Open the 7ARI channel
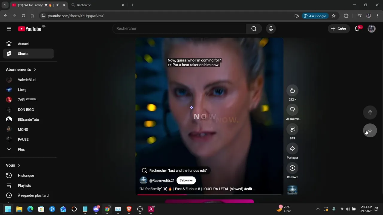This screenshot has height=215, width=383. [x=28, y=100]
